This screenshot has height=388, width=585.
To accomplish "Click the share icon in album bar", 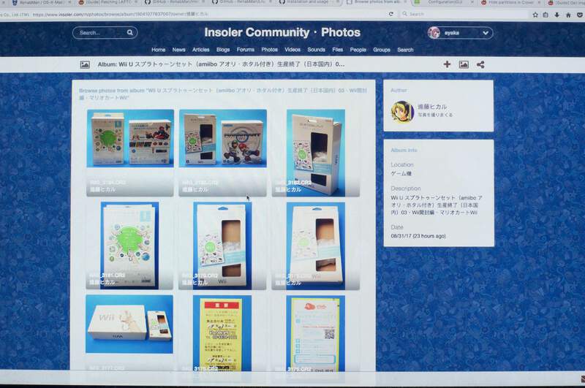I will click(480, 64).
